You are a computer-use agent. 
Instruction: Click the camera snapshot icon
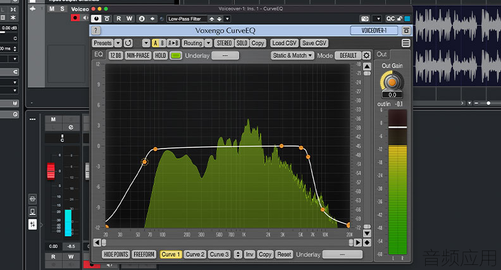pos(365,19)
